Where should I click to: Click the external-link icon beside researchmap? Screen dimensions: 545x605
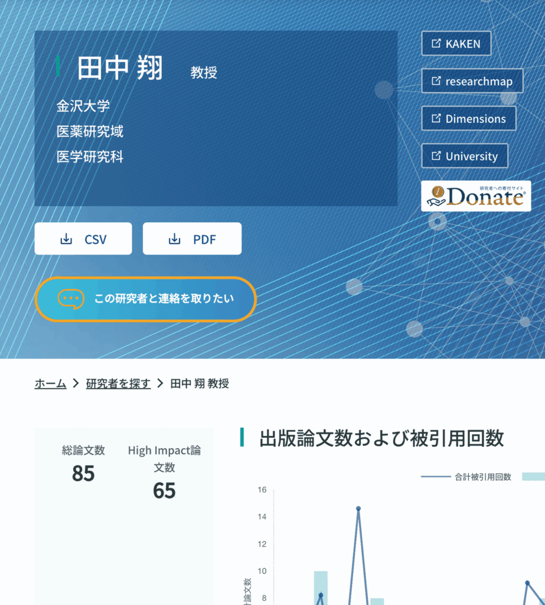[x=436, y=82]
